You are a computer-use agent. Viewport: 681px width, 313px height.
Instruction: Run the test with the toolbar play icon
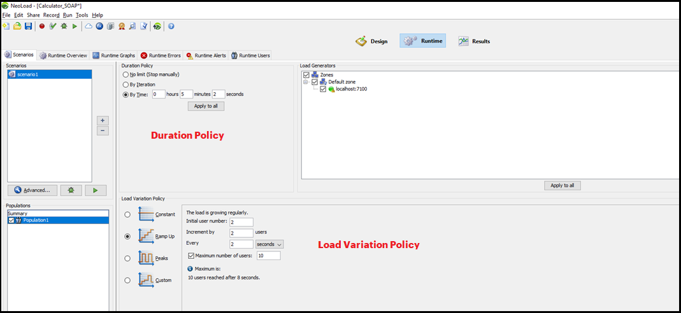pyautogui.click(x=75, y=27)
